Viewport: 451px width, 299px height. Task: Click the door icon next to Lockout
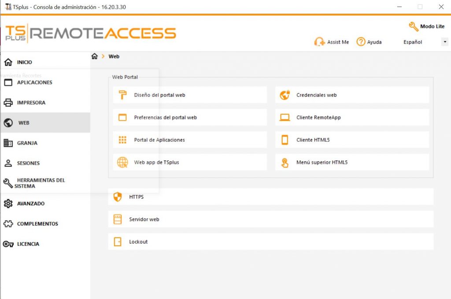pyautogui.click(x=118, y=242)
